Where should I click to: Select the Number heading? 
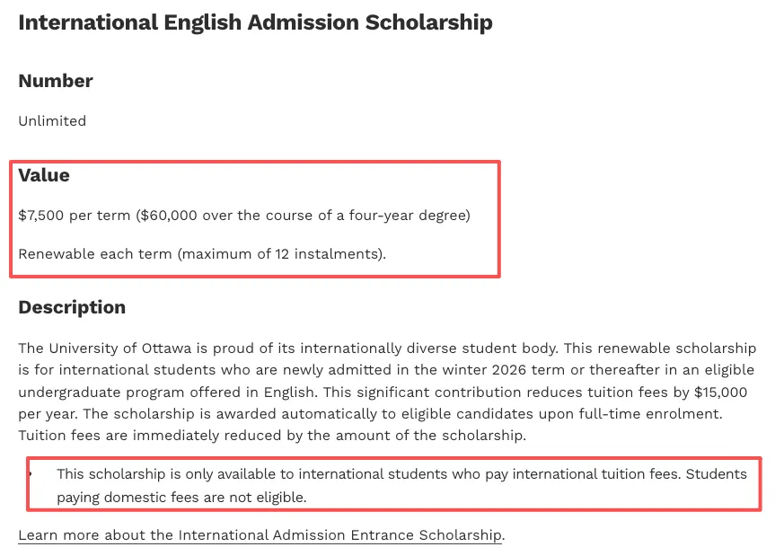coord(56,81)
